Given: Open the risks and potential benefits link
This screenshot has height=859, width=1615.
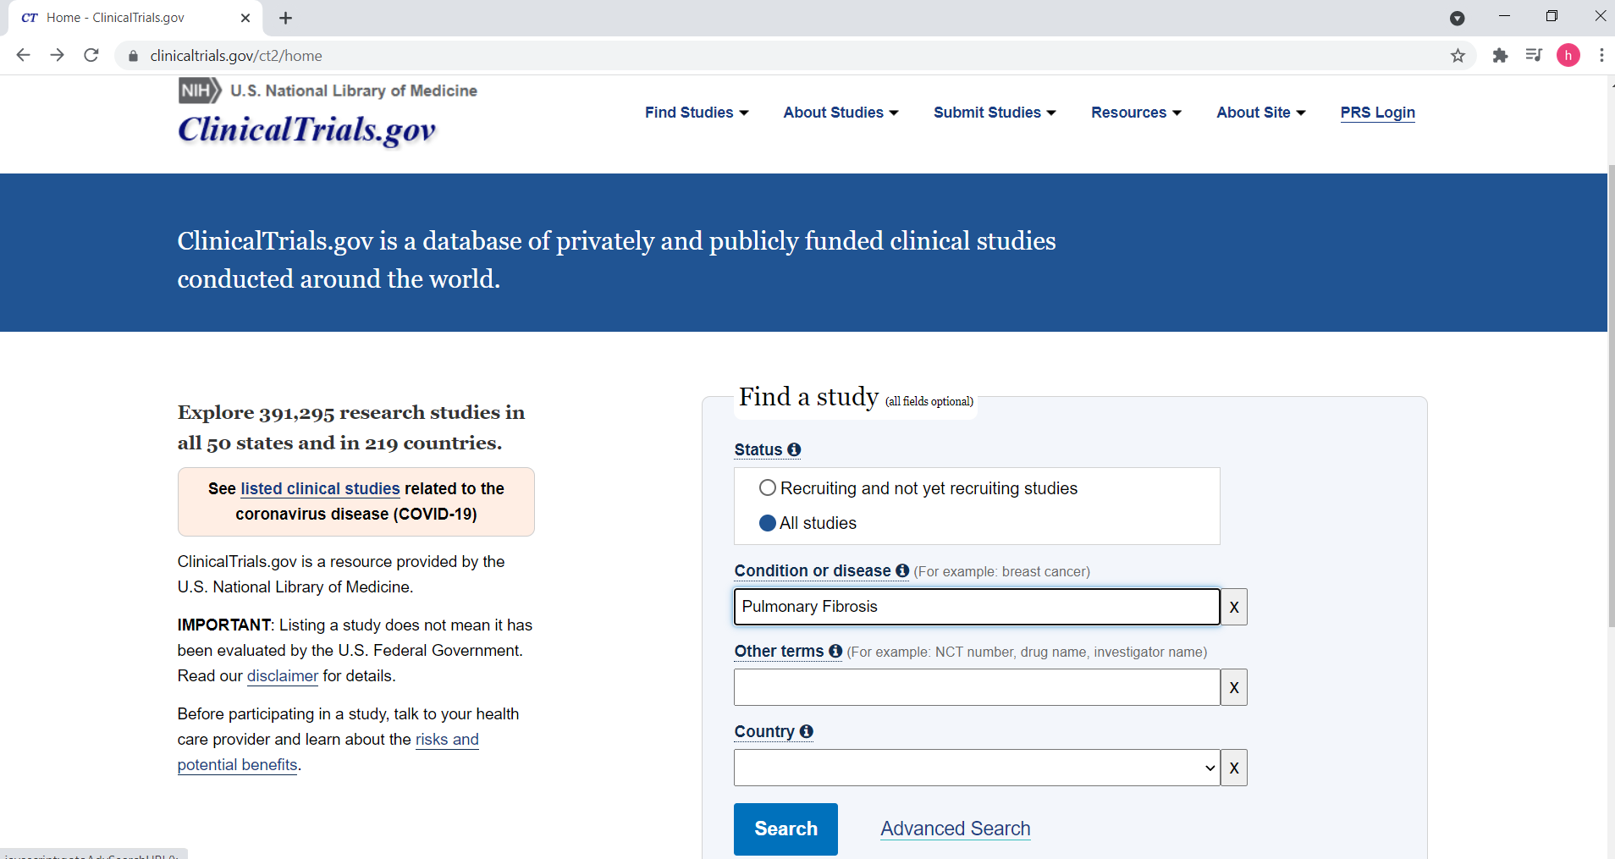Looking at the screenshot, I should click(328, 752).
